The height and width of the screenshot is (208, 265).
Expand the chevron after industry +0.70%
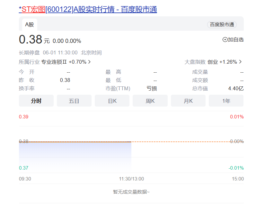(89, 62)
